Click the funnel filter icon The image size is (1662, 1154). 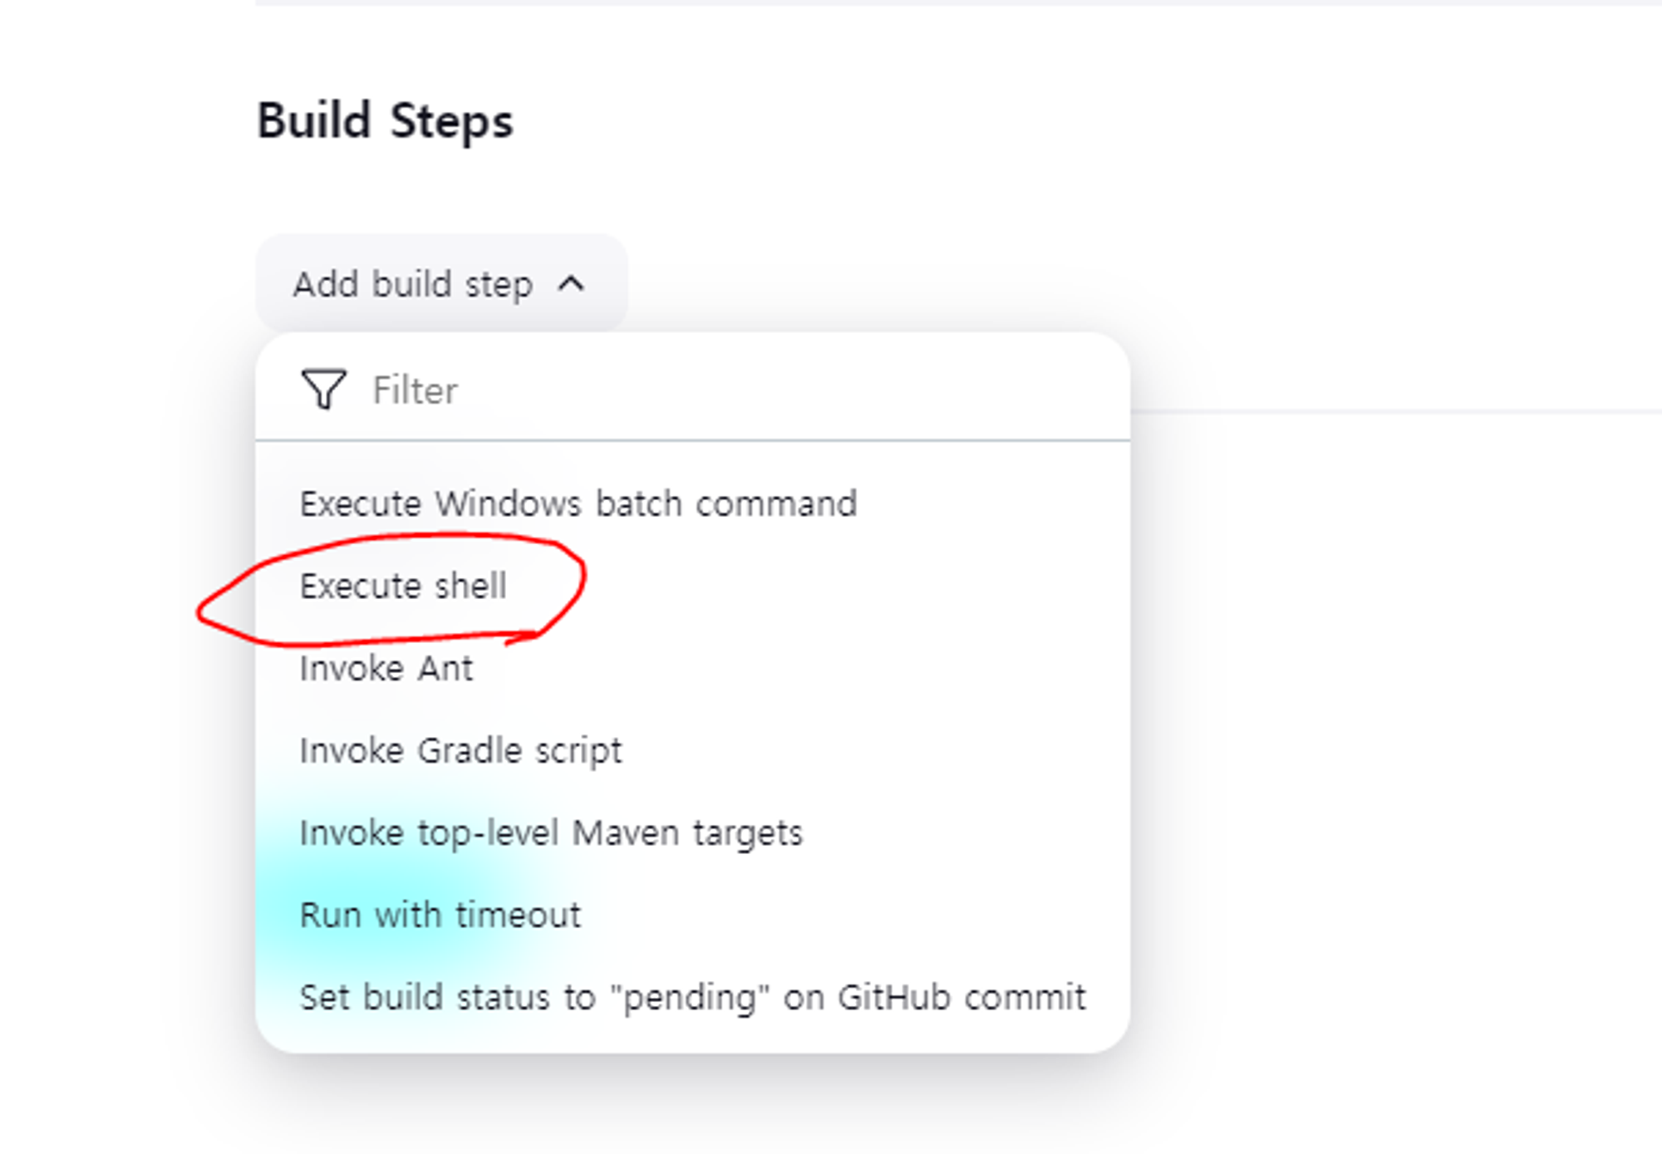tap(323, 389)
